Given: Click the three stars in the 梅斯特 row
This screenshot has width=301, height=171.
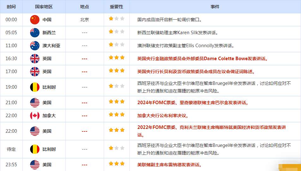Looking at the screenshot, I should point(117,130).
